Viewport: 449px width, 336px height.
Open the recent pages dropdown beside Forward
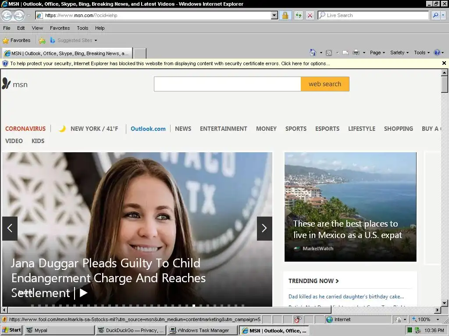pos(29,15)
